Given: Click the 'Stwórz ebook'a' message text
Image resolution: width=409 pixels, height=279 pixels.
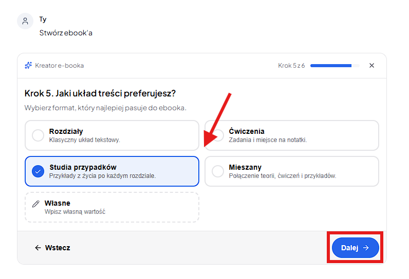Looking at the screenshot, I should (x=66, y=33).
